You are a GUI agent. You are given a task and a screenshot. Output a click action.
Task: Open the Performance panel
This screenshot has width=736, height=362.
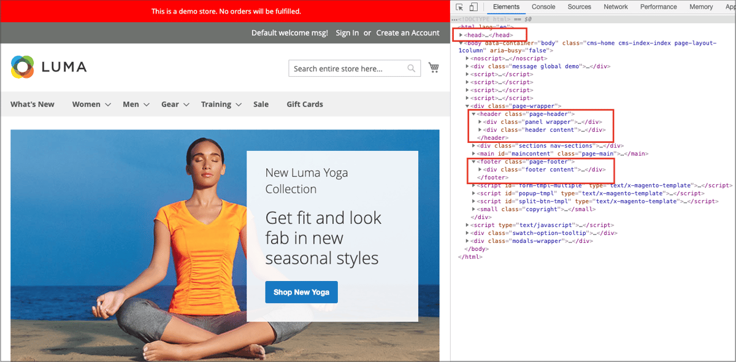(x=658, y=6)
